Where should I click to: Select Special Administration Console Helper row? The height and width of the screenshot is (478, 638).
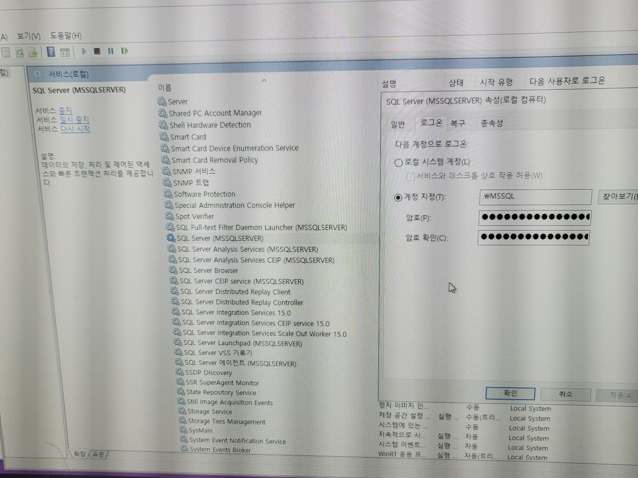coord(235,205)
